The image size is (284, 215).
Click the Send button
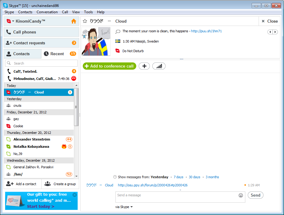click(x=255, y=195)
